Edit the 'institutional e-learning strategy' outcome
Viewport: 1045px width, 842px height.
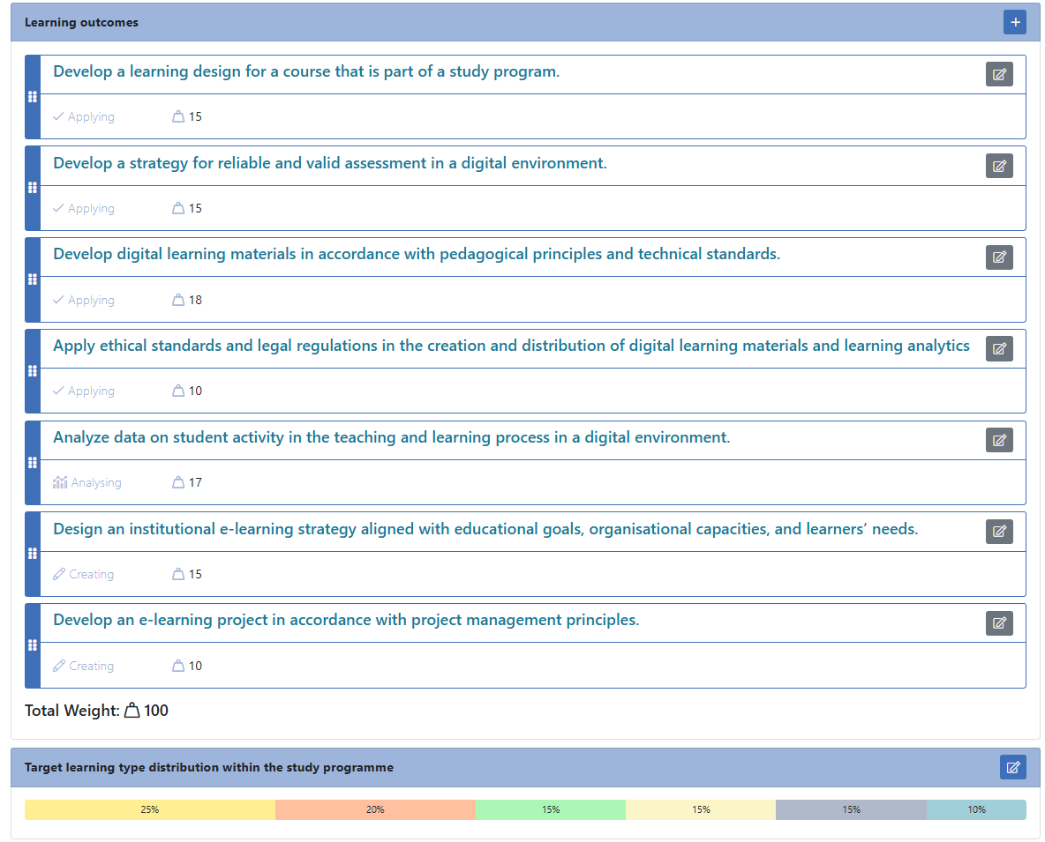tap(999, 531)
